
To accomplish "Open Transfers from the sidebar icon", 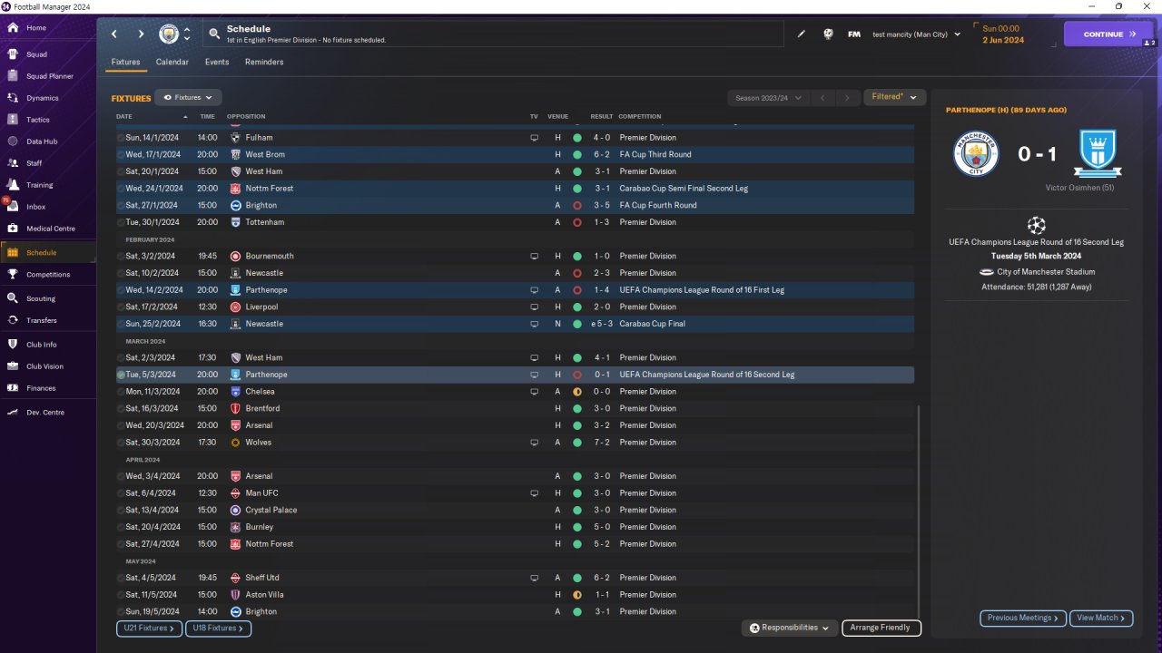I will [13, 320].
